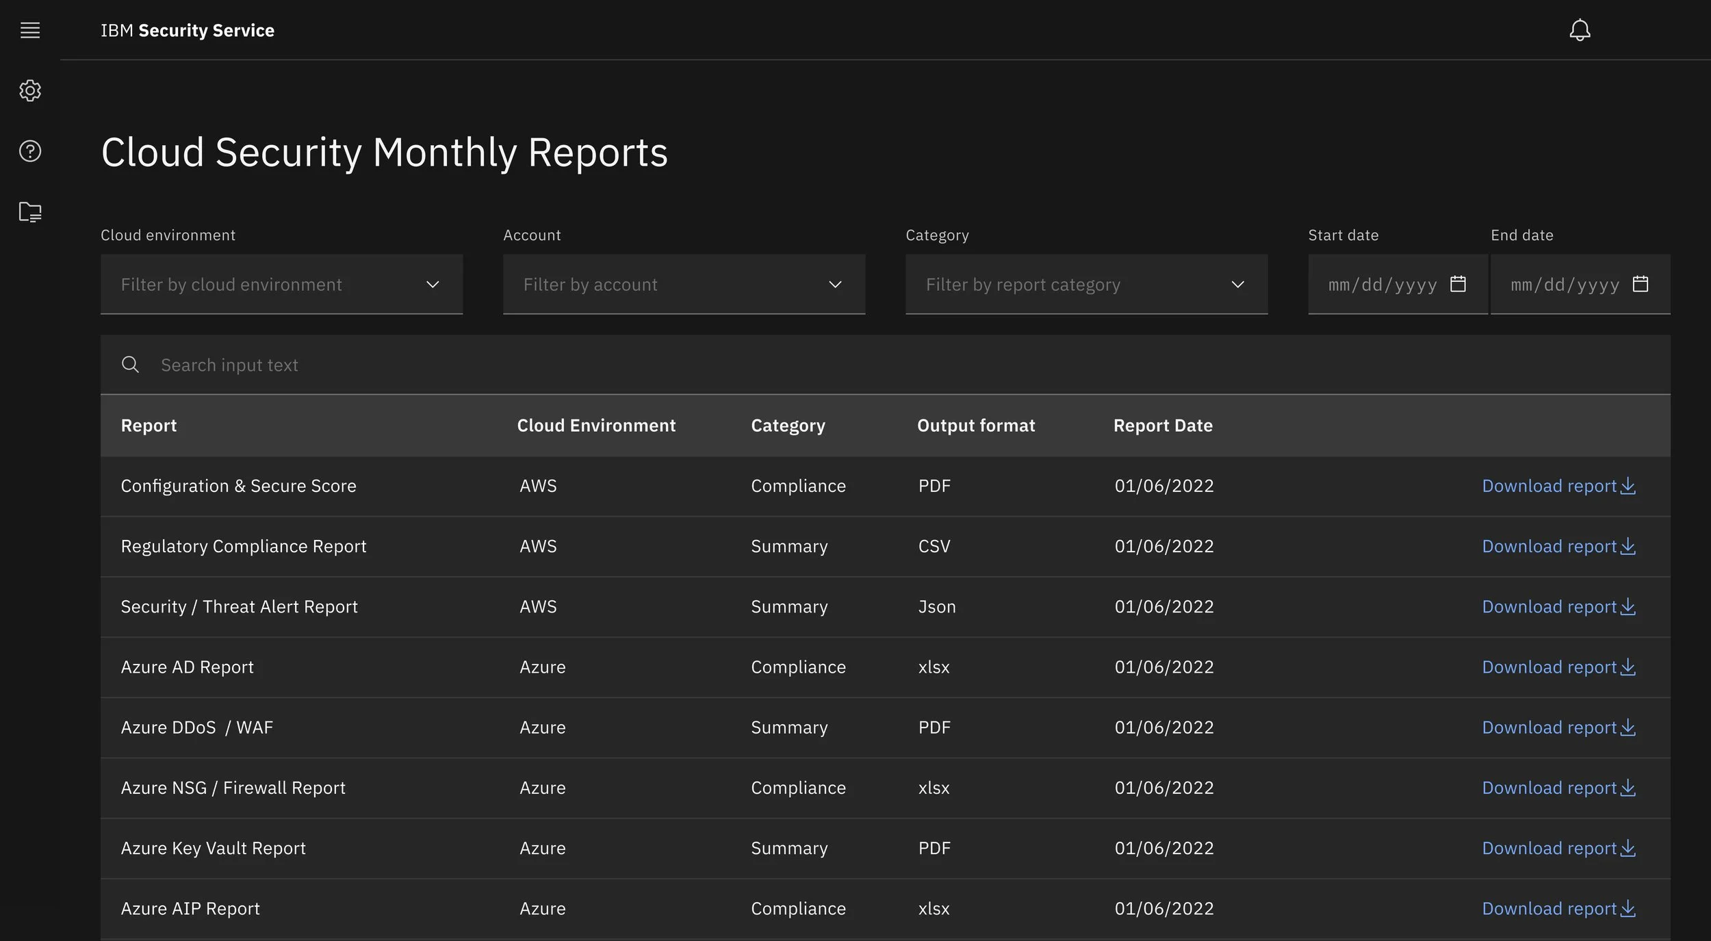Click the Cloud Environment column header
Screen dimensions: 1711x941
click(x=596, y=426)
